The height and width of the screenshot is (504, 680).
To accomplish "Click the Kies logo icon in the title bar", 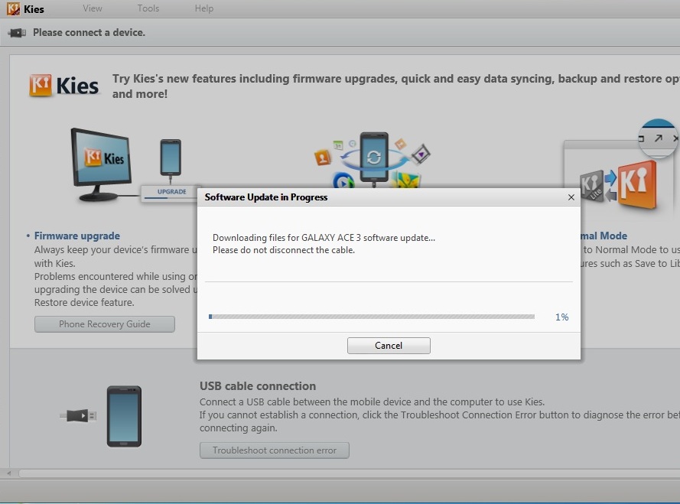I will pos(13,8).
